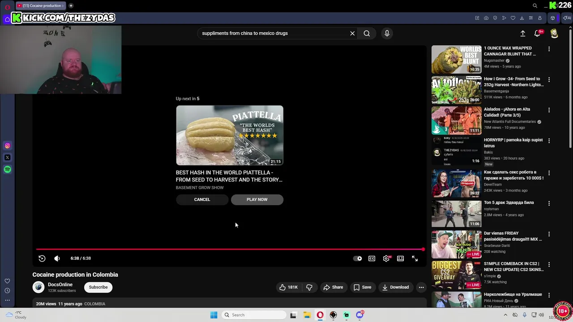573x322 pixels.
Task: Open more actions under the video
Action: click(x=421, y=287)
